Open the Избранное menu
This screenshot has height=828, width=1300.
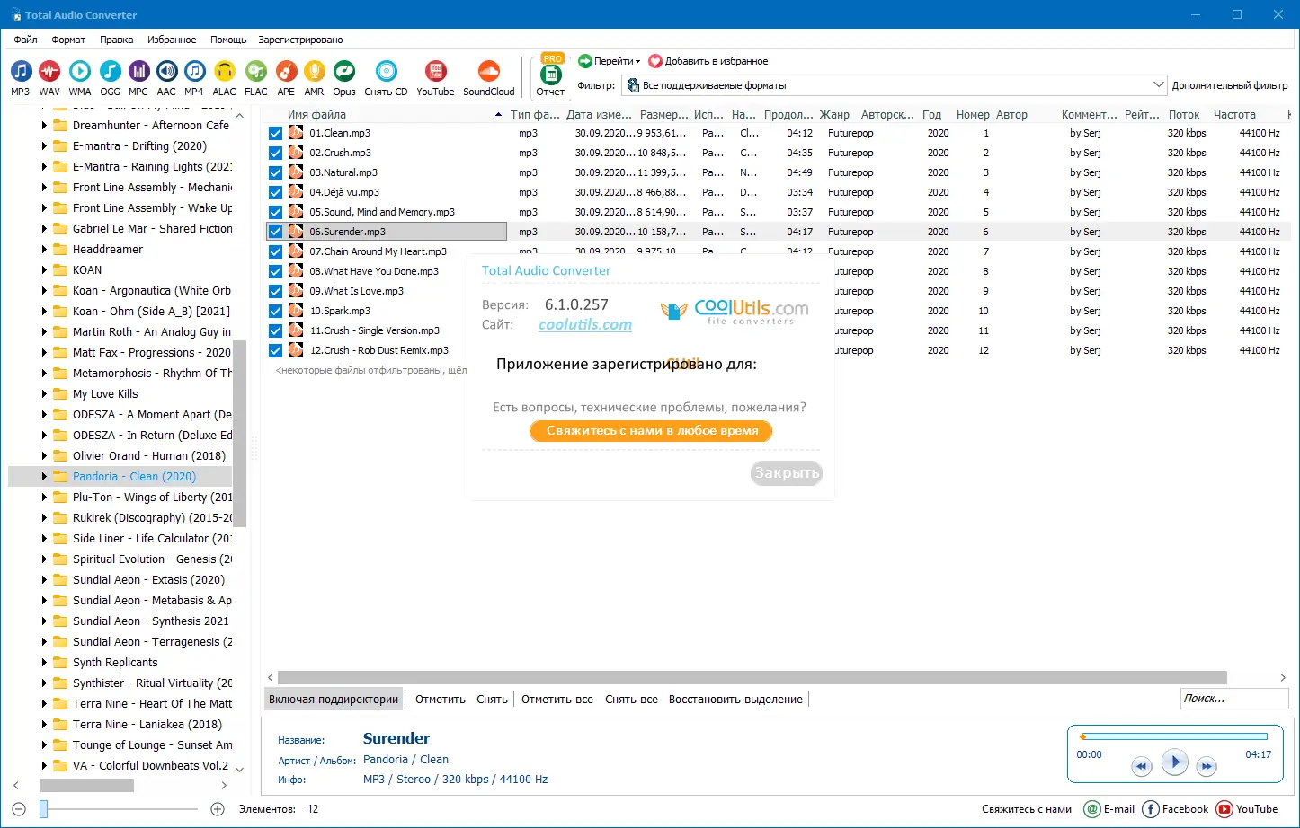tap(172, 40)
